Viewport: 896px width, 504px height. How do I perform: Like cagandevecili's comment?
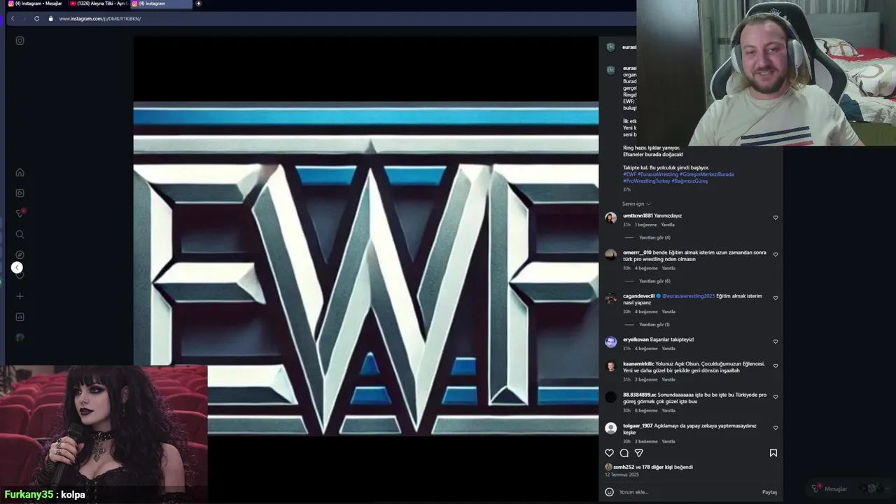coord(775,298)
